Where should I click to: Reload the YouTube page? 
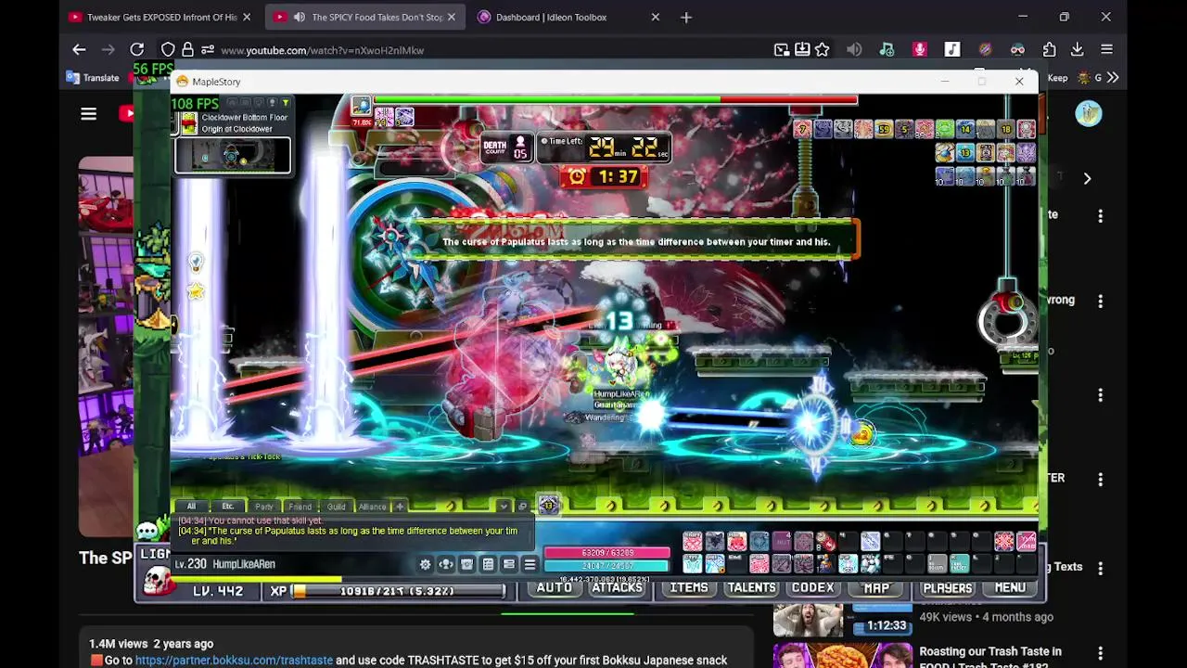(136, 50)
